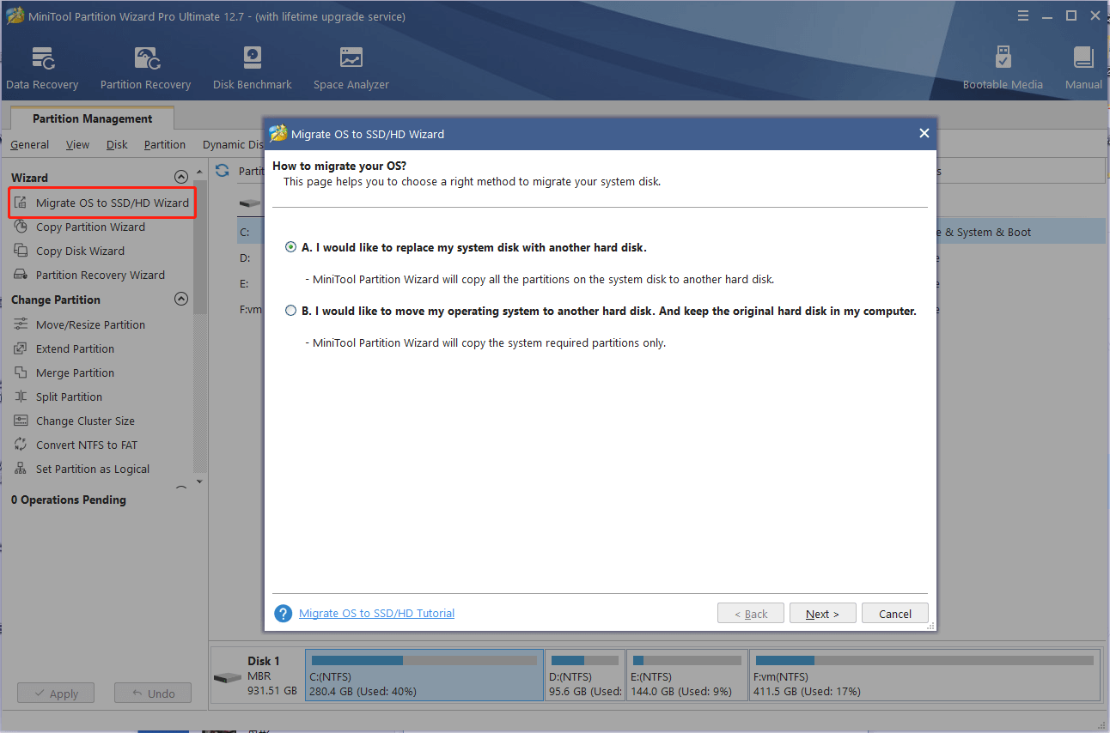Click the Undo button
The height and width of the screenshot is (733, 1110).
click(x=152, y=694)
